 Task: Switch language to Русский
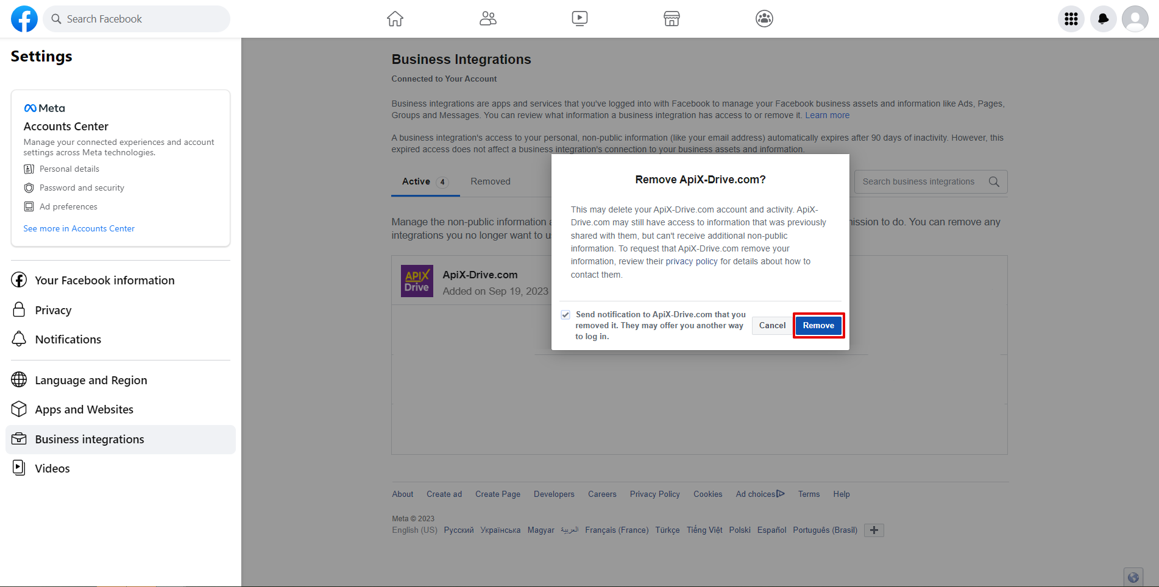point(459,530)
